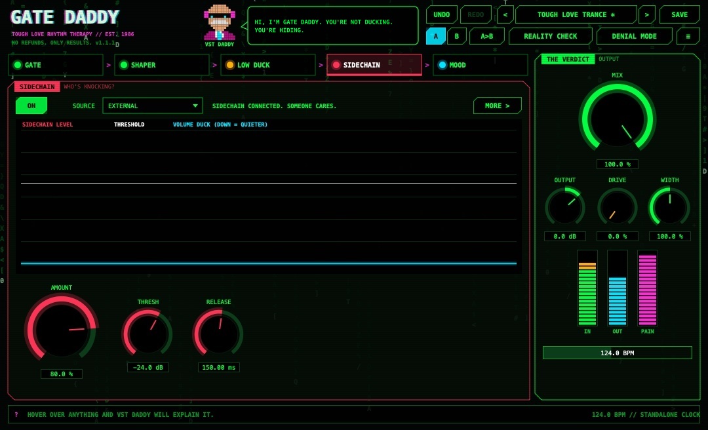Enable DENIAL MODE
The image size is (708, 430).
click(x=634, y=36)
